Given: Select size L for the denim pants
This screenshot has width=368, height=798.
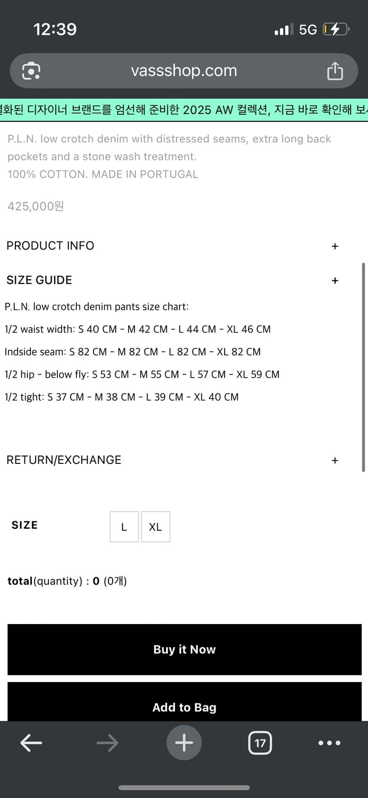Looking at the screenshot, I should 124,527.
